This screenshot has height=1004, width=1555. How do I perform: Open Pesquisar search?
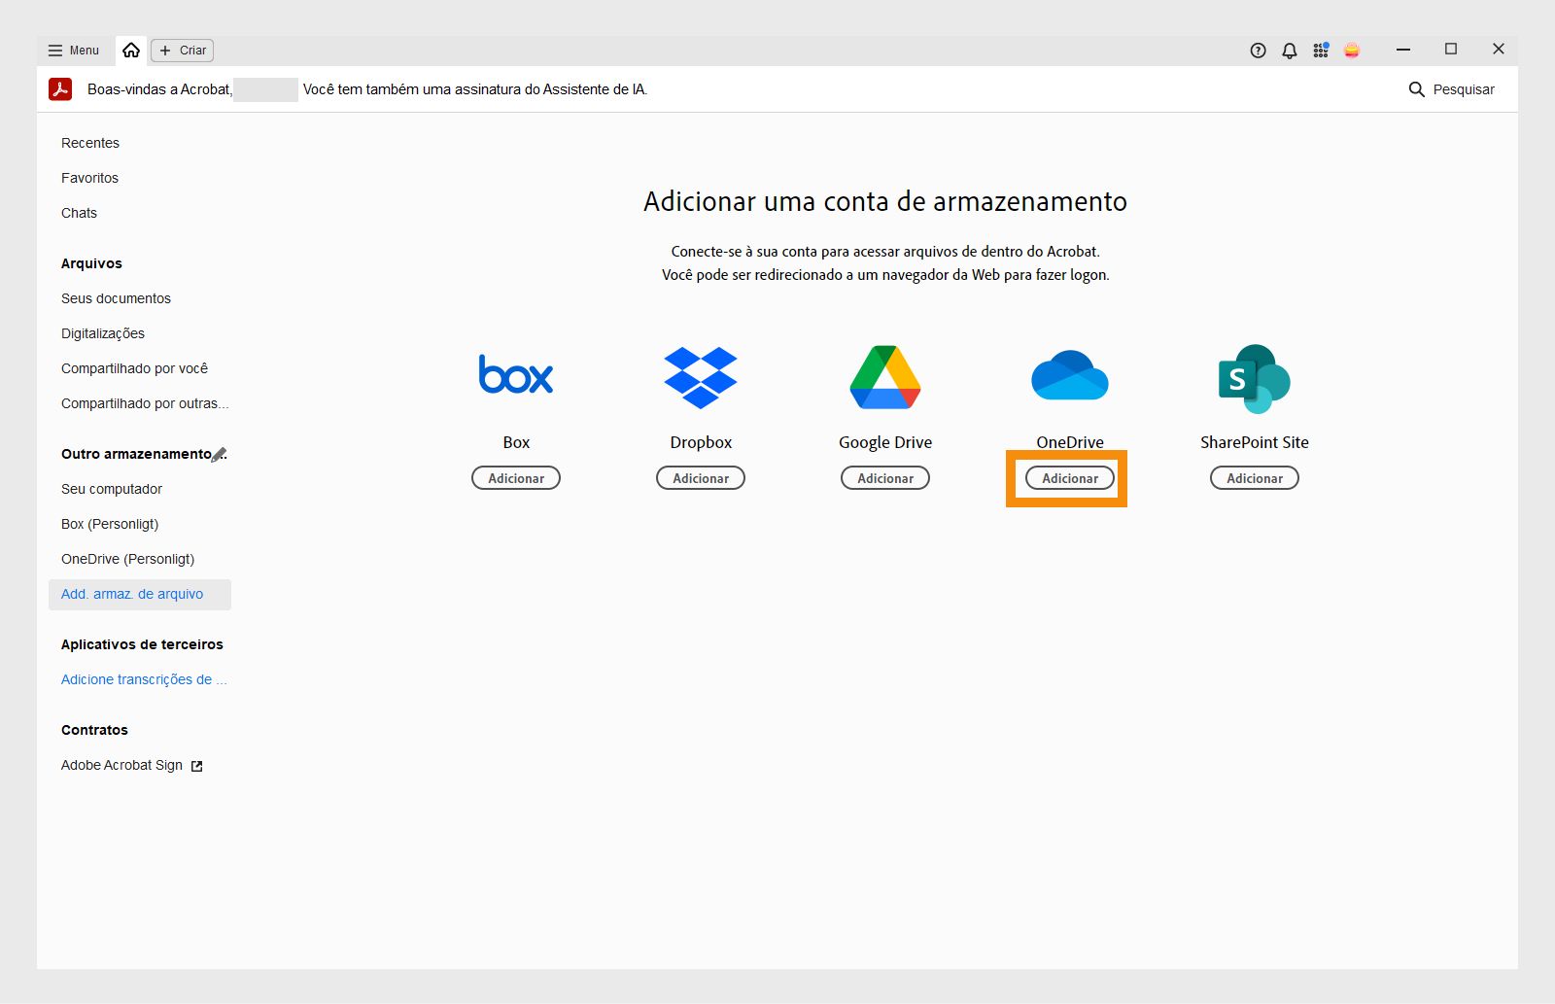[x=1454, y=89]
